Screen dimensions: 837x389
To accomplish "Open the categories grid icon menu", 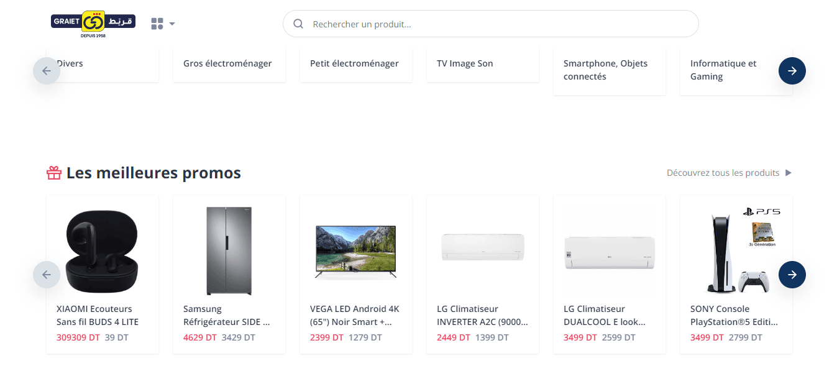I will [x=157, y=24].
